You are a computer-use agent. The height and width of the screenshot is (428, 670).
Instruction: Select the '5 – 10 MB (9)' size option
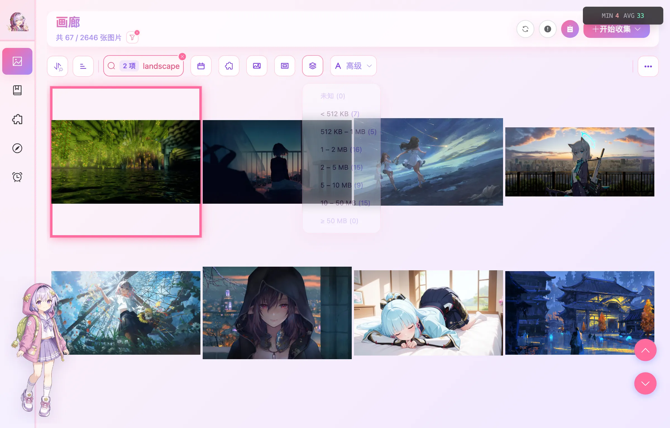341,185
